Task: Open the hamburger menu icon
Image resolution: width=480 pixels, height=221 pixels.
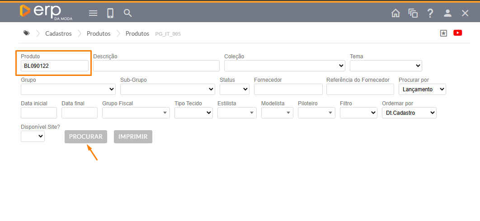Action: coord(93,13)
